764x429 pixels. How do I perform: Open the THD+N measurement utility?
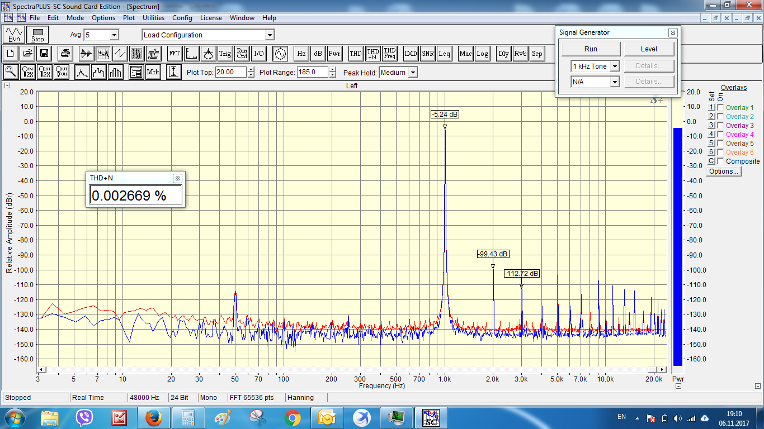[373, 54]
